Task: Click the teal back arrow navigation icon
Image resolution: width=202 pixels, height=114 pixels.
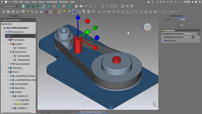Action: pos(49,6)
